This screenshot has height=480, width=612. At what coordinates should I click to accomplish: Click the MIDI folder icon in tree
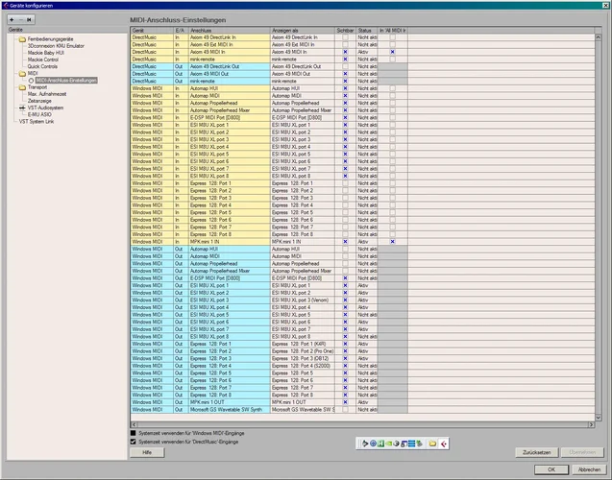click(22, 74)
